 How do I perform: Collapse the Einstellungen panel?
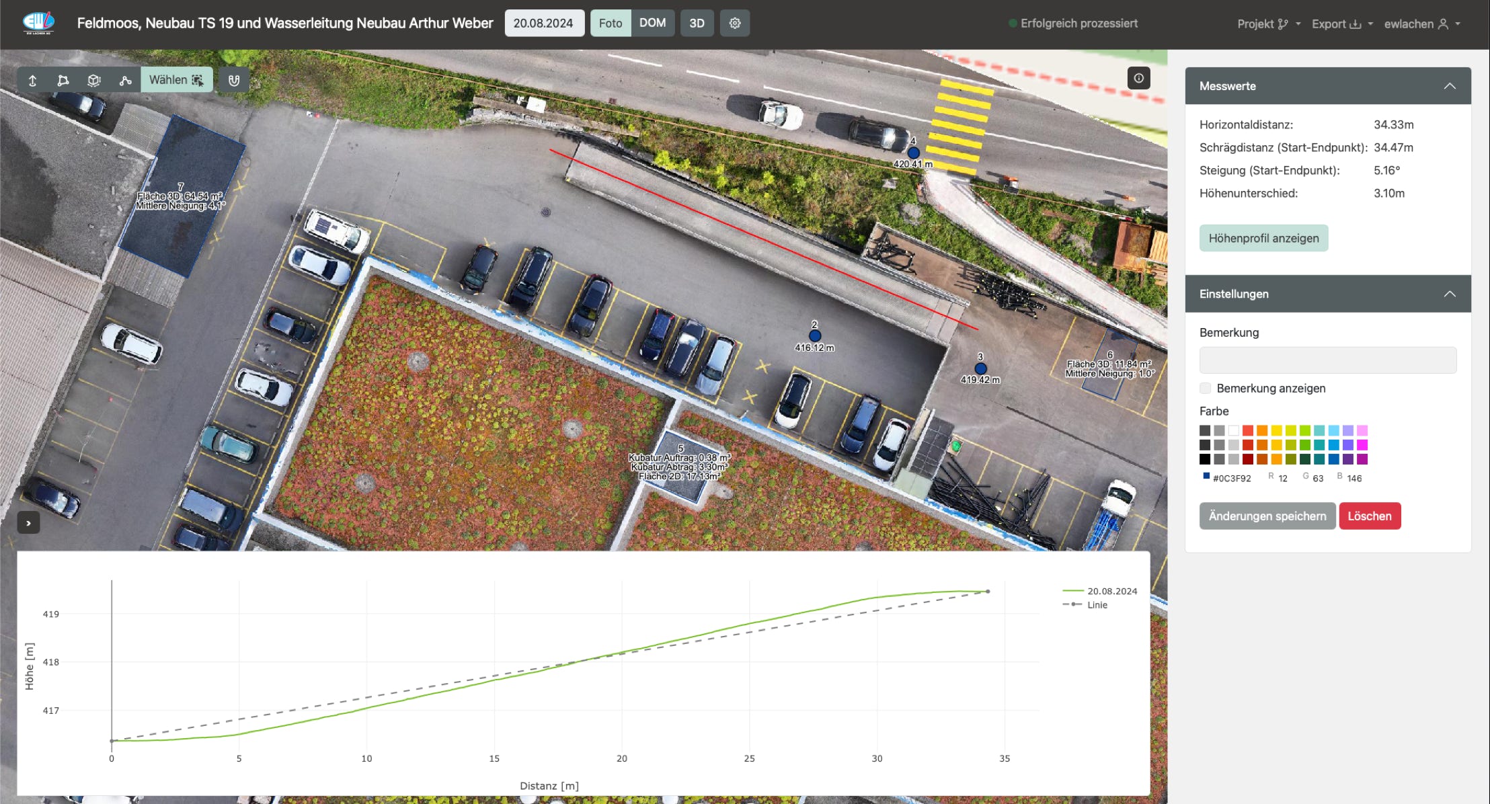[x=1450, y=294]
